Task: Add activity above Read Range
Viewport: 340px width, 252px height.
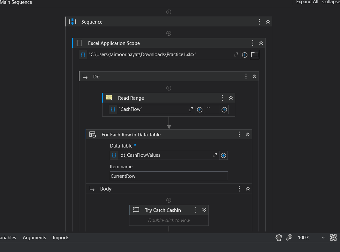Action: (169, 88)
